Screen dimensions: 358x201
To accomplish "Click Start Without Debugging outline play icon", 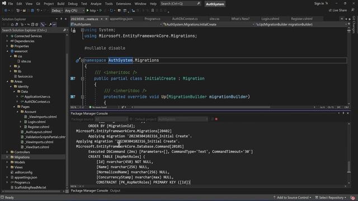I will [x=101, y=11].
